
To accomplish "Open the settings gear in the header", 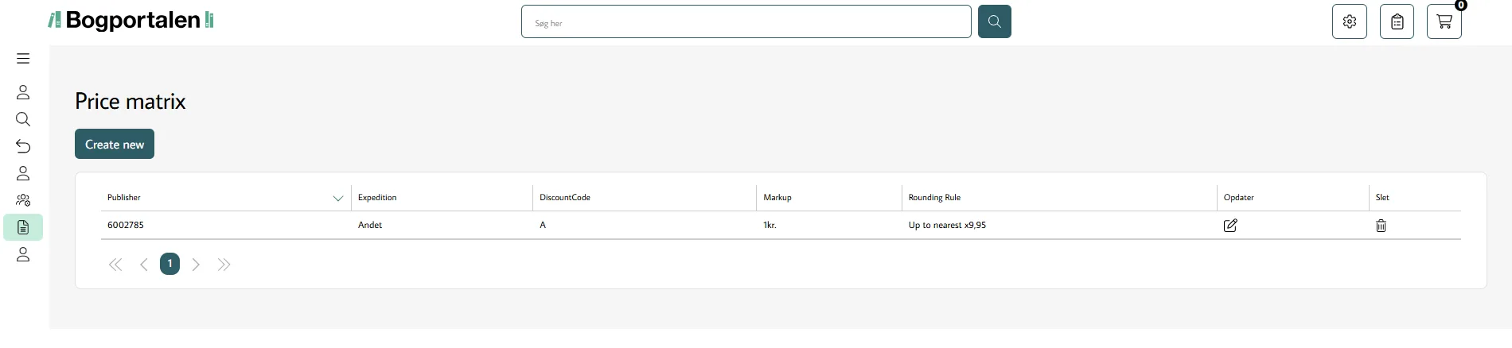I will (x=1349, y=21).
